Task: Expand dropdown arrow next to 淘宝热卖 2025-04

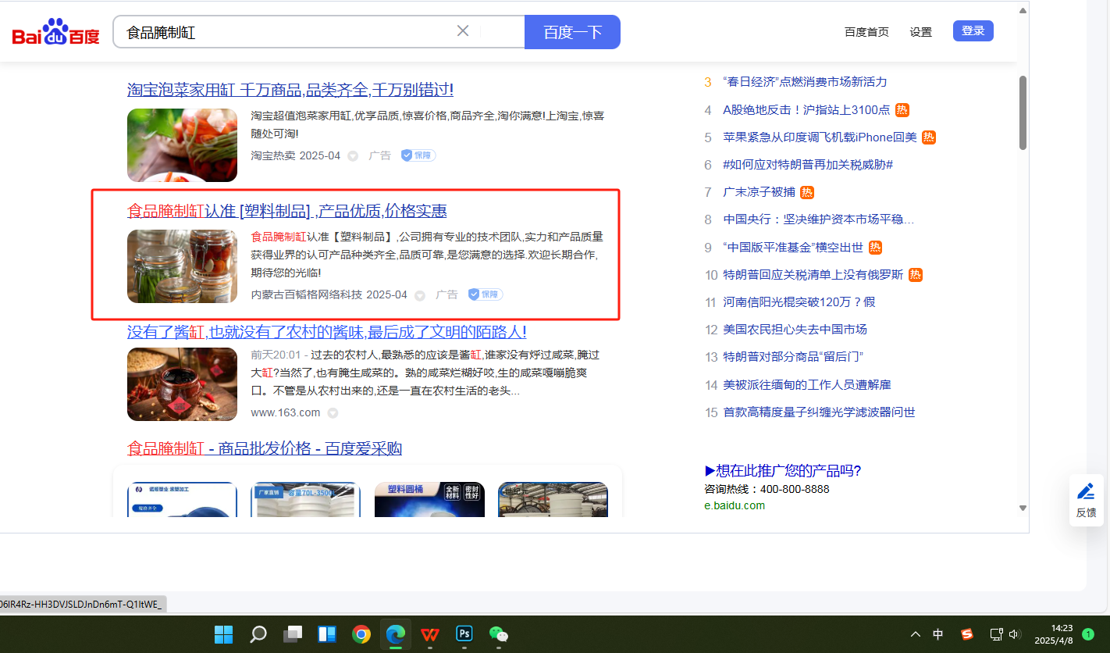Action: (353, 156)
